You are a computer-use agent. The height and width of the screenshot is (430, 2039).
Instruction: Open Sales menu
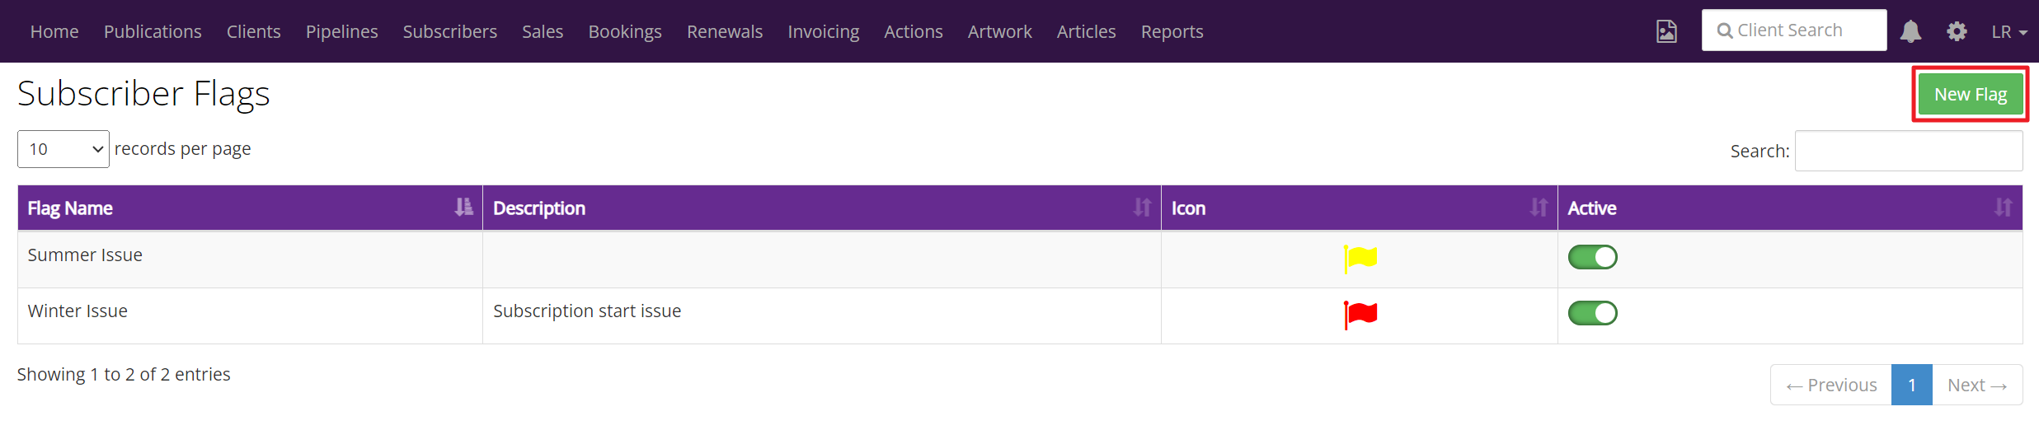pyautogui.click(x=543, y=31)
